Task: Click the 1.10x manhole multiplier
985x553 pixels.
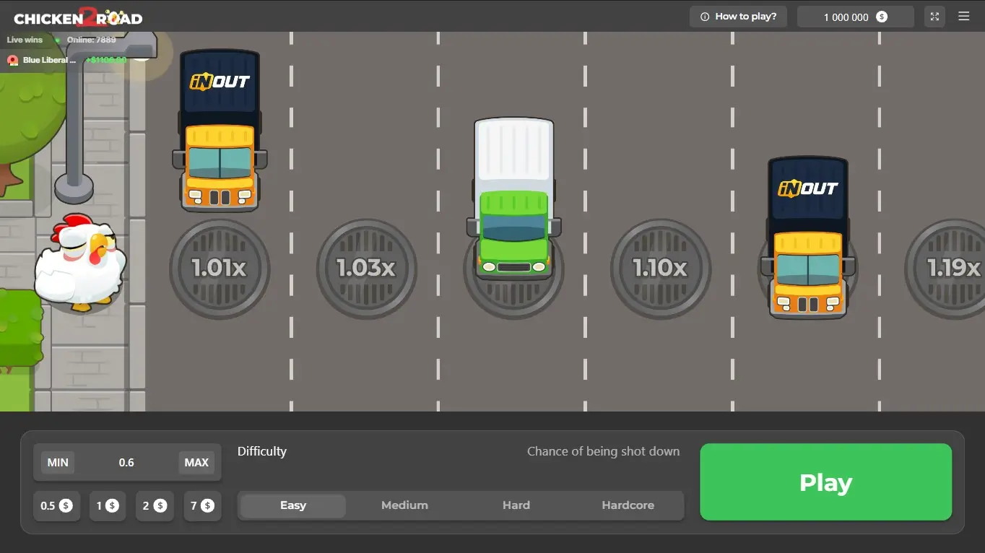Action: [660, 269]
